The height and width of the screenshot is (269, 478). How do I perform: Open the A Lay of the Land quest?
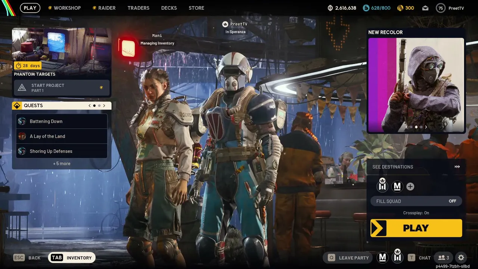[62, 136]
